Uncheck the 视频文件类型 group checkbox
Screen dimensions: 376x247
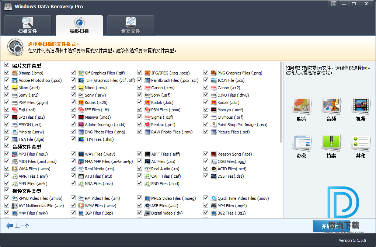point(7,190)
